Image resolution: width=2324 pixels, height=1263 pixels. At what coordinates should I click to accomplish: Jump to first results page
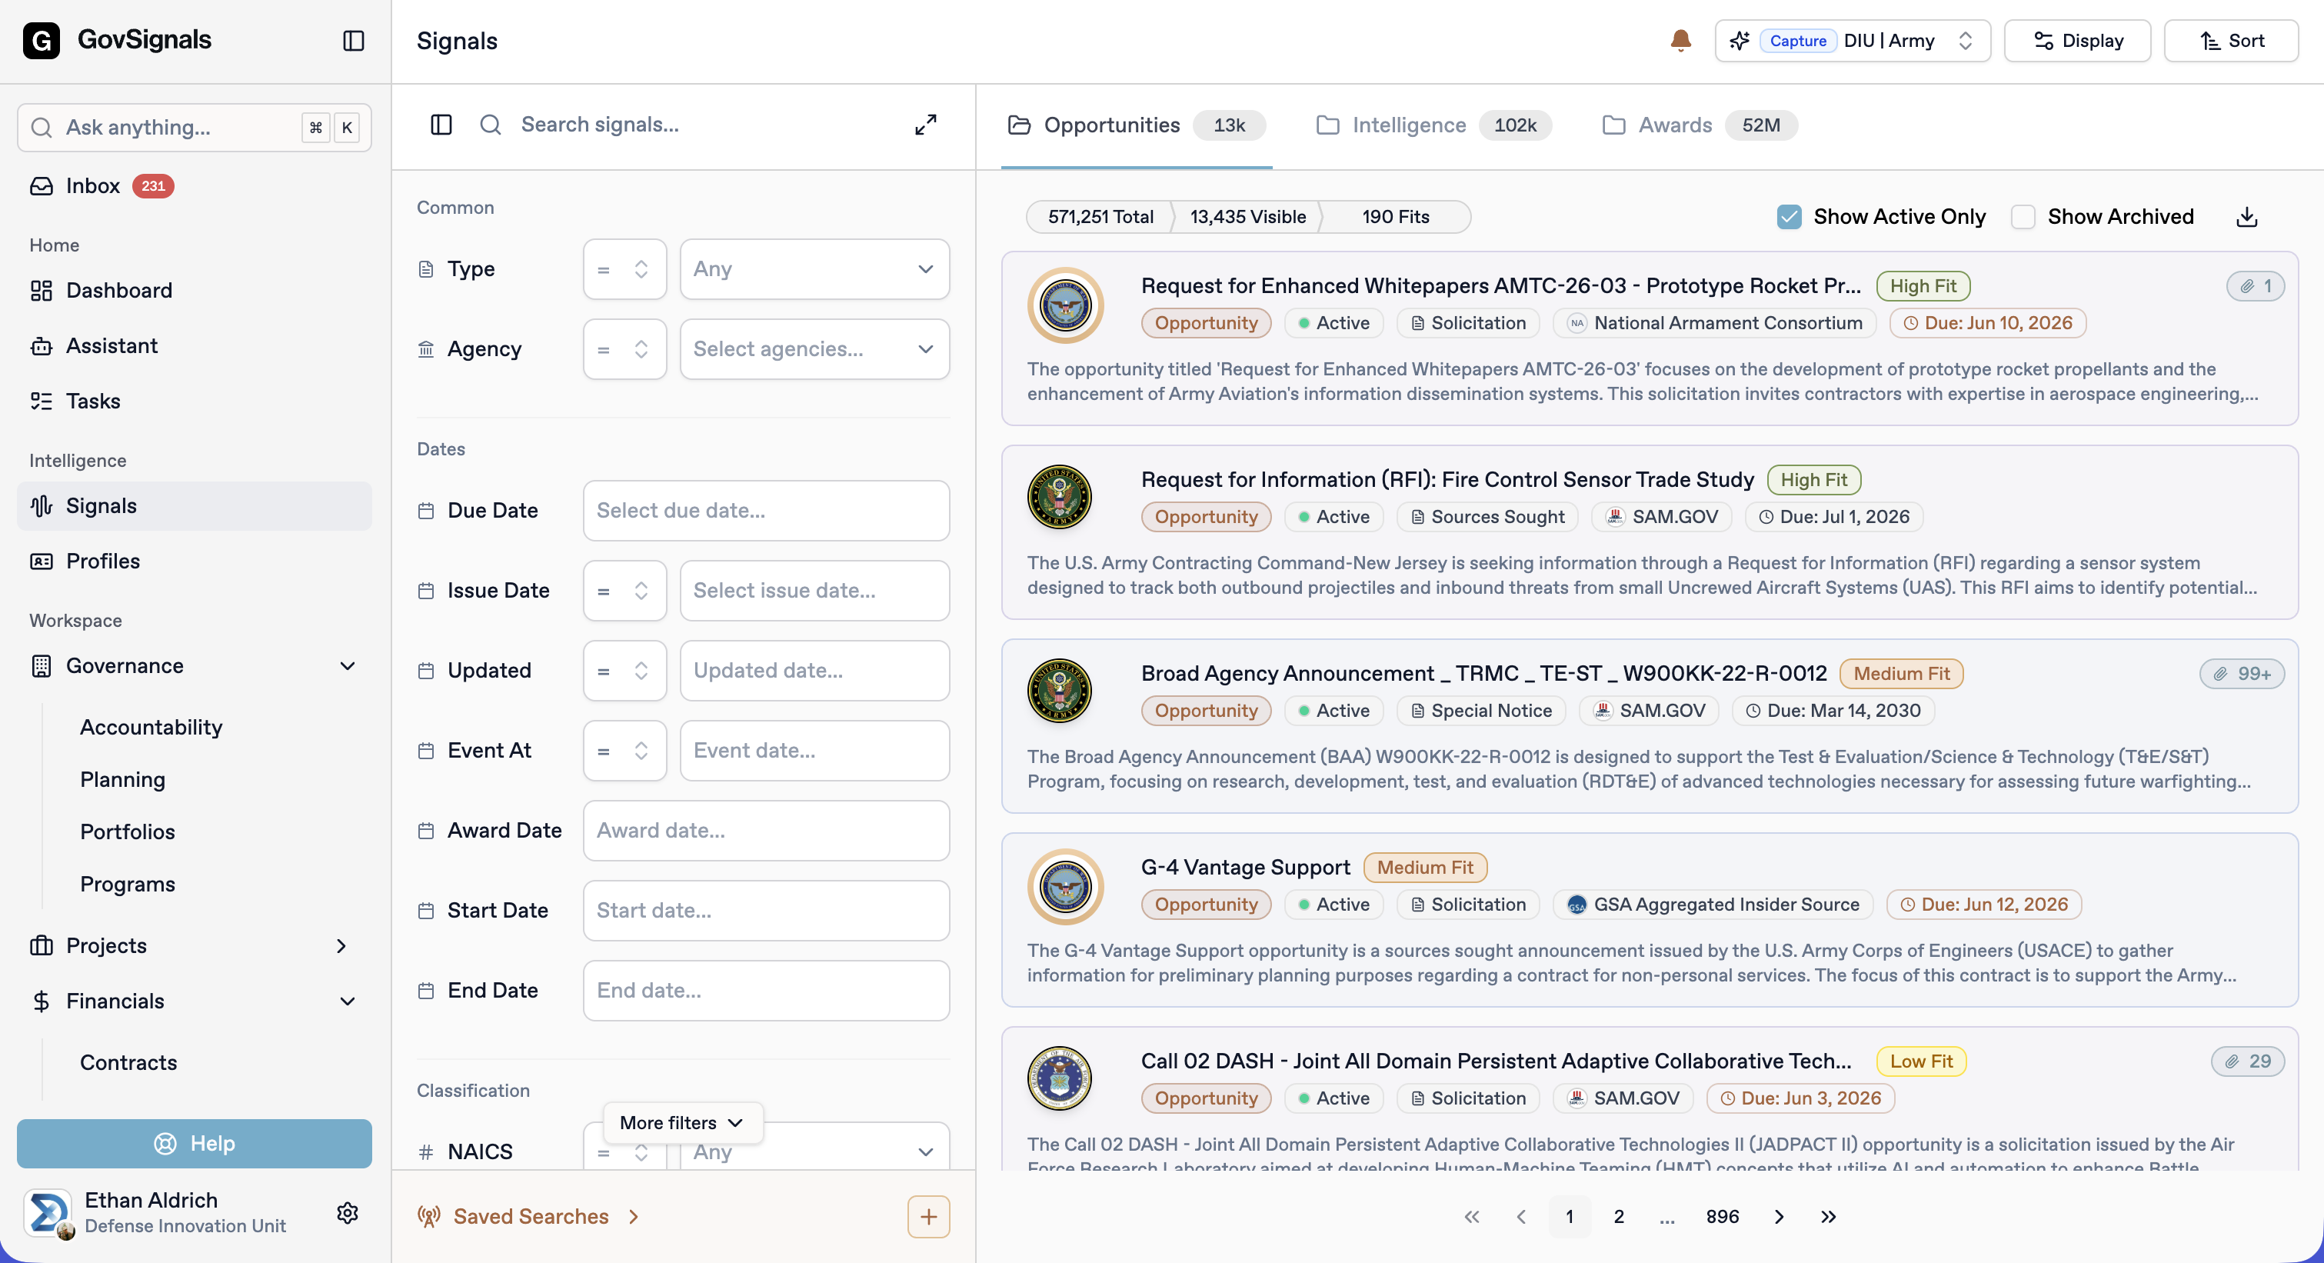click(x=1471, y=1216)
